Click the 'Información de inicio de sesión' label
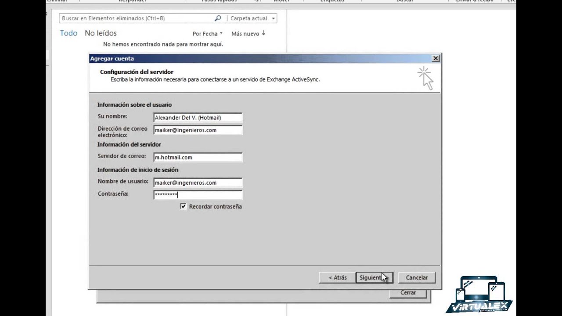The width and height of the screenshot is (562, 316). [x=138, y=170]
